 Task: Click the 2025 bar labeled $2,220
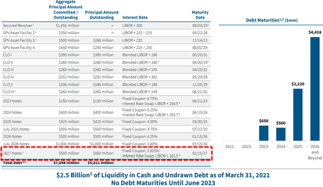(x=298, y=114)
